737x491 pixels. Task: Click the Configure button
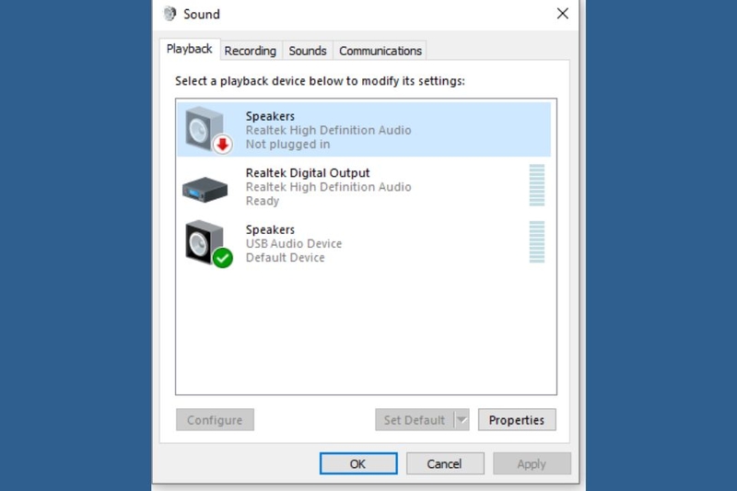pos(215,419)
